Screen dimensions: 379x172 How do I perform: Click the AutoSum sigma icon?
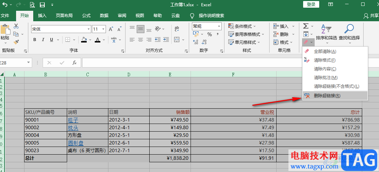tap(306, 26)
